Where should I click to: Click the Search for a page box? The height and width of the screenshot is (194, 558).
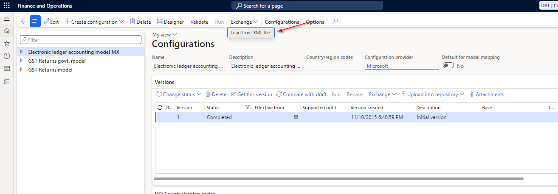click(x=307, y=6)
